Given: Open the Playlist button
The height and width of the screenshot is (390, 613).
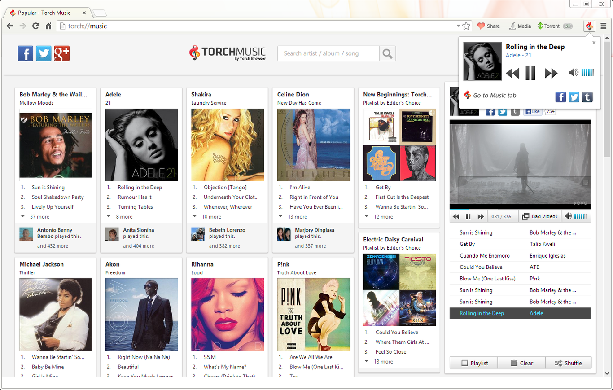Looking at the screenshot, I should point(474,363).
